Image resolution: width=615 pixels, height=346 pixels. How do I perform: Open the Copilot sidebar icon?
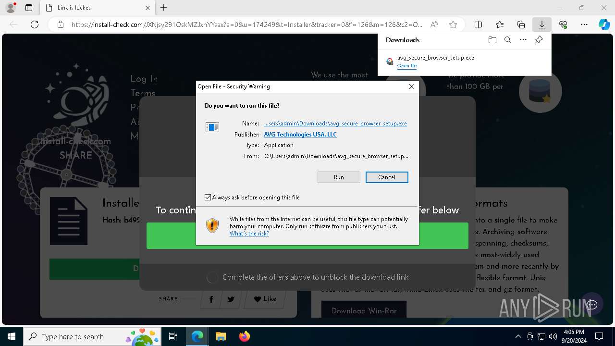point(604,25)
